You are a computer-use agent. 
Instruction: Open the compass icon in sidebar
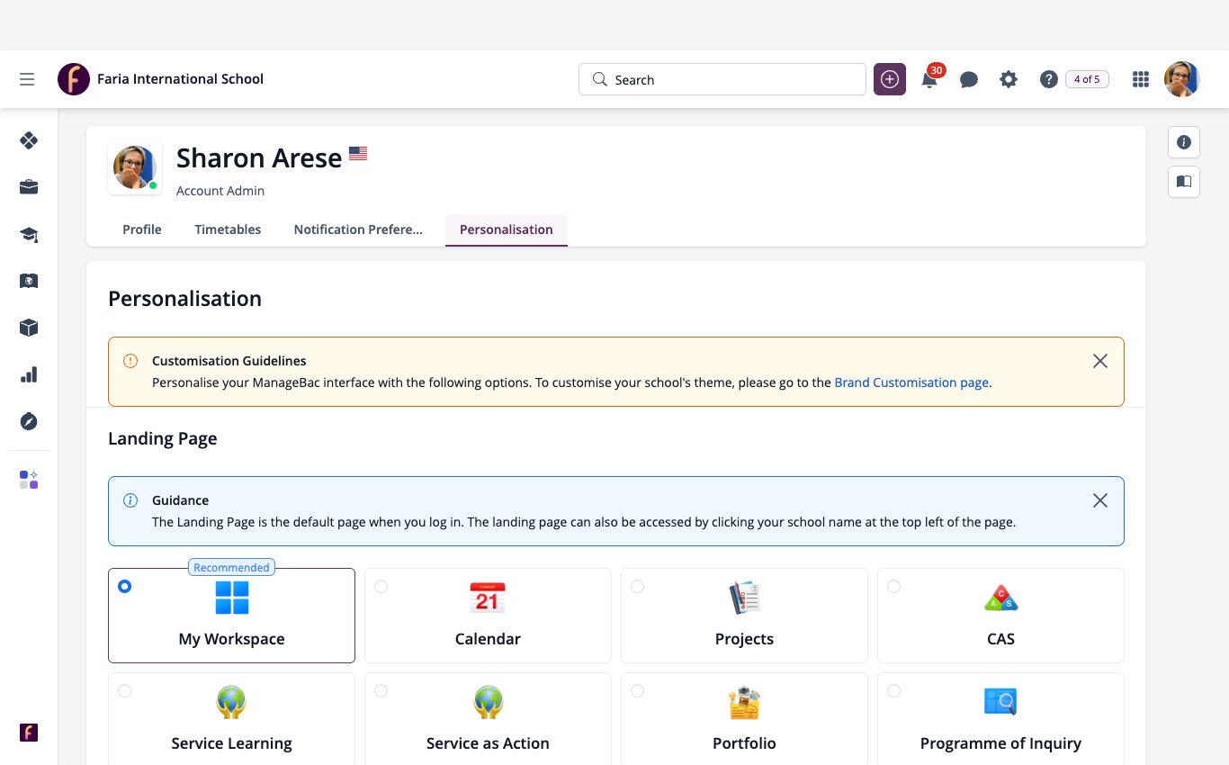[29, 421]
